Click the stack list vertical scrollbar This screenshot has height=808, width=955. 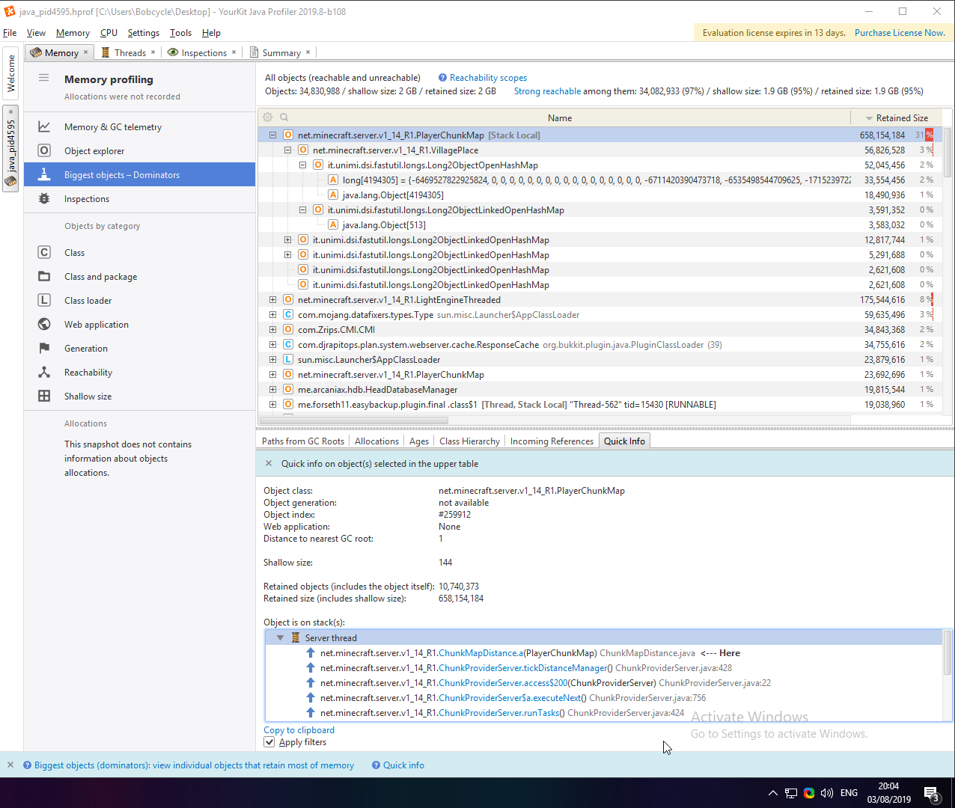click(x=947, y=652)
